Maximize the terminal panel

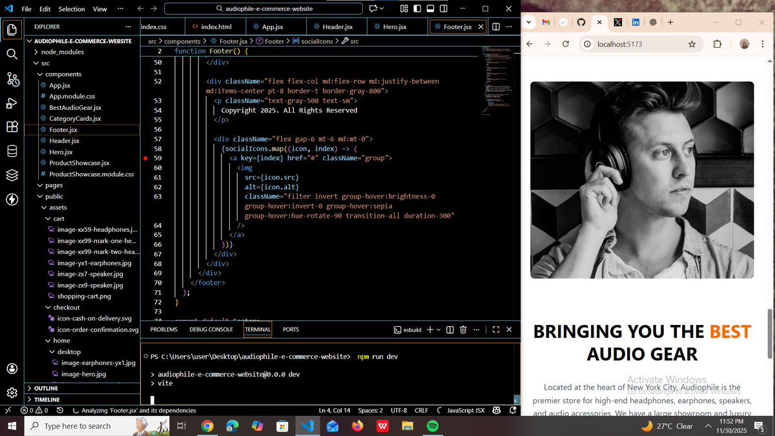[x=495, y=329]
